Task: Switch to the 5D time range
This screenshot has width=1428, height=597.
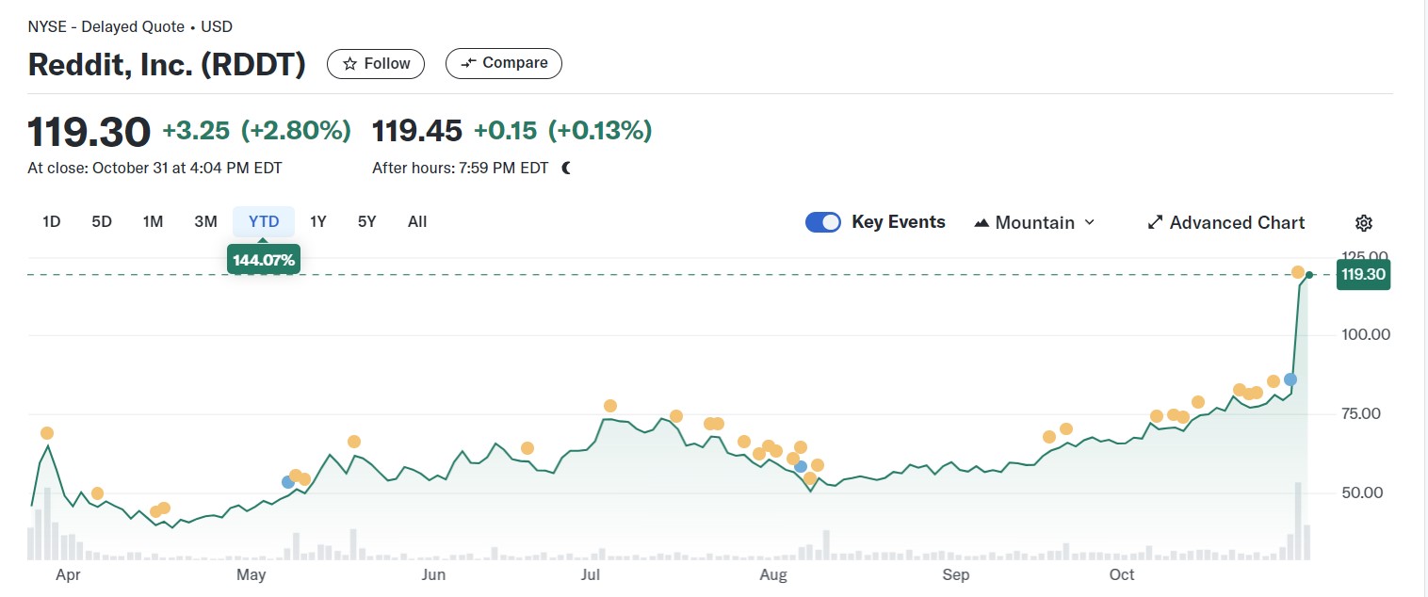Action: tap(102, 222)
